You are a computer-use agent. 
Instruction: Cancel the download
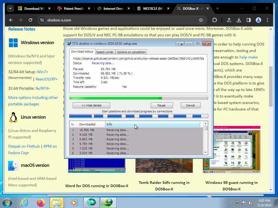tap(191, 105)
